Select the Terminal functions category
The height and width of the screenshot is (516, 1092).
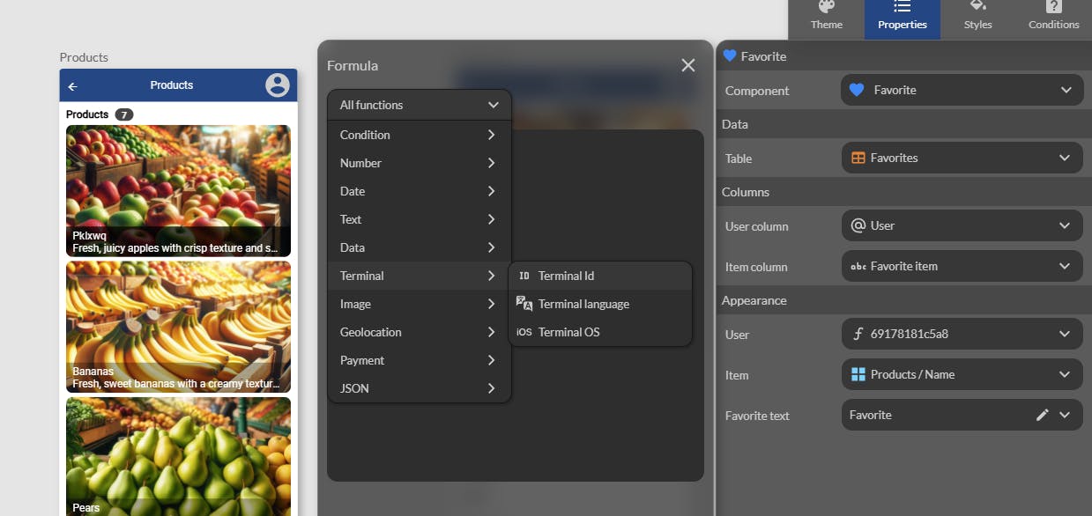pos(420,276)
